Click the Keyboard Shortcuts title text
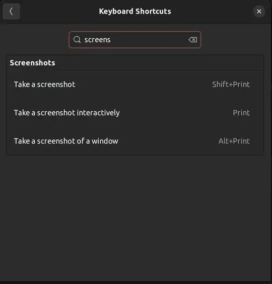 tap(135, 12)
